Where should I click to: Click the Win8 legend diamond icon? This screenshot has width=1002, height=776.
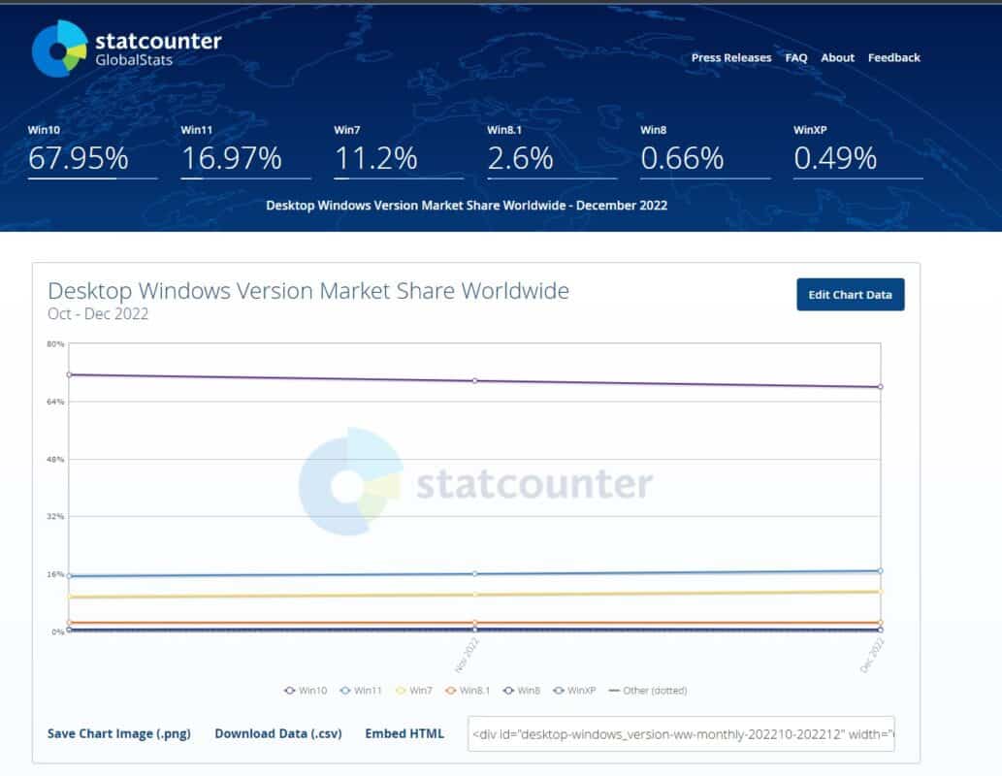(509, 691)
